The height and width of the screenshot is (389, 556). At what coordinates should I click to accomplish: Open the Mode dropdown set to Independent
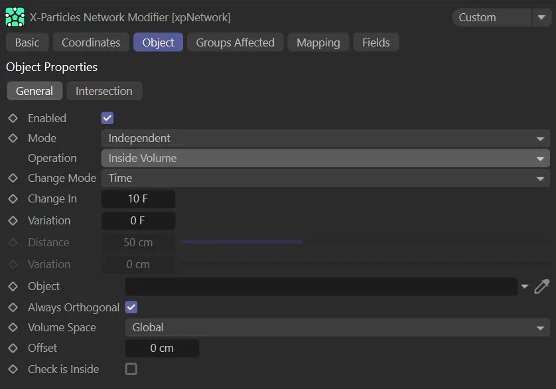click(x=325, y=138)
